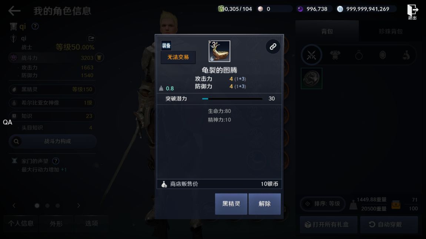
Task: Switch to the 外形 tab
Action: click(56, 223)
